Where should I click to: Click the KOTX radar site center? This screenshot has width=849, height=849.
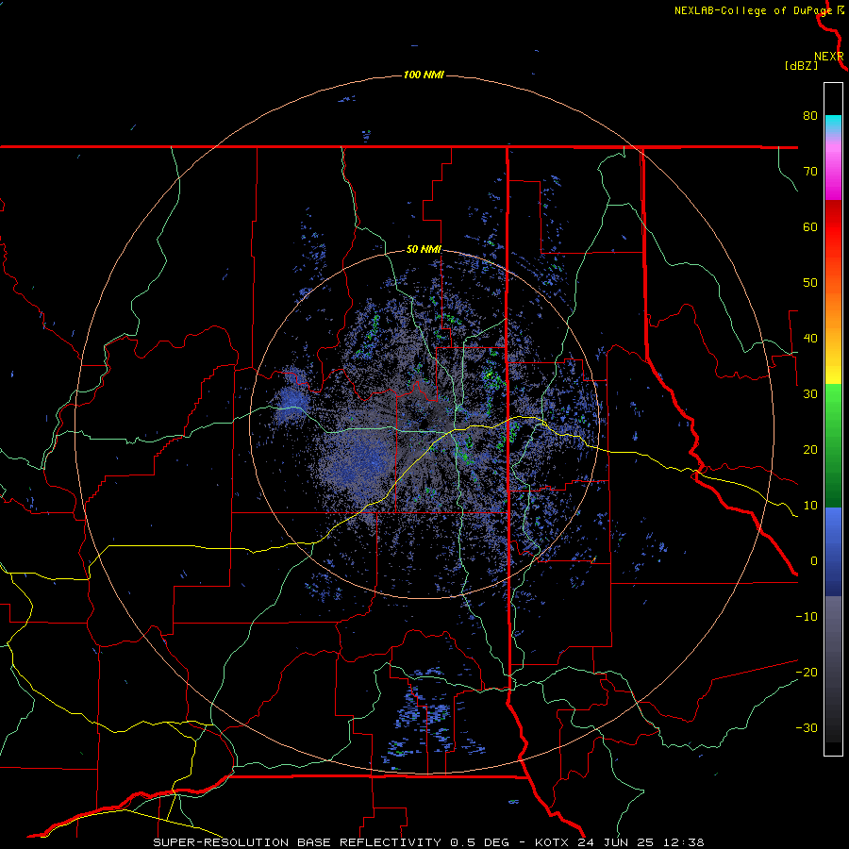click(x=425, y=423)
